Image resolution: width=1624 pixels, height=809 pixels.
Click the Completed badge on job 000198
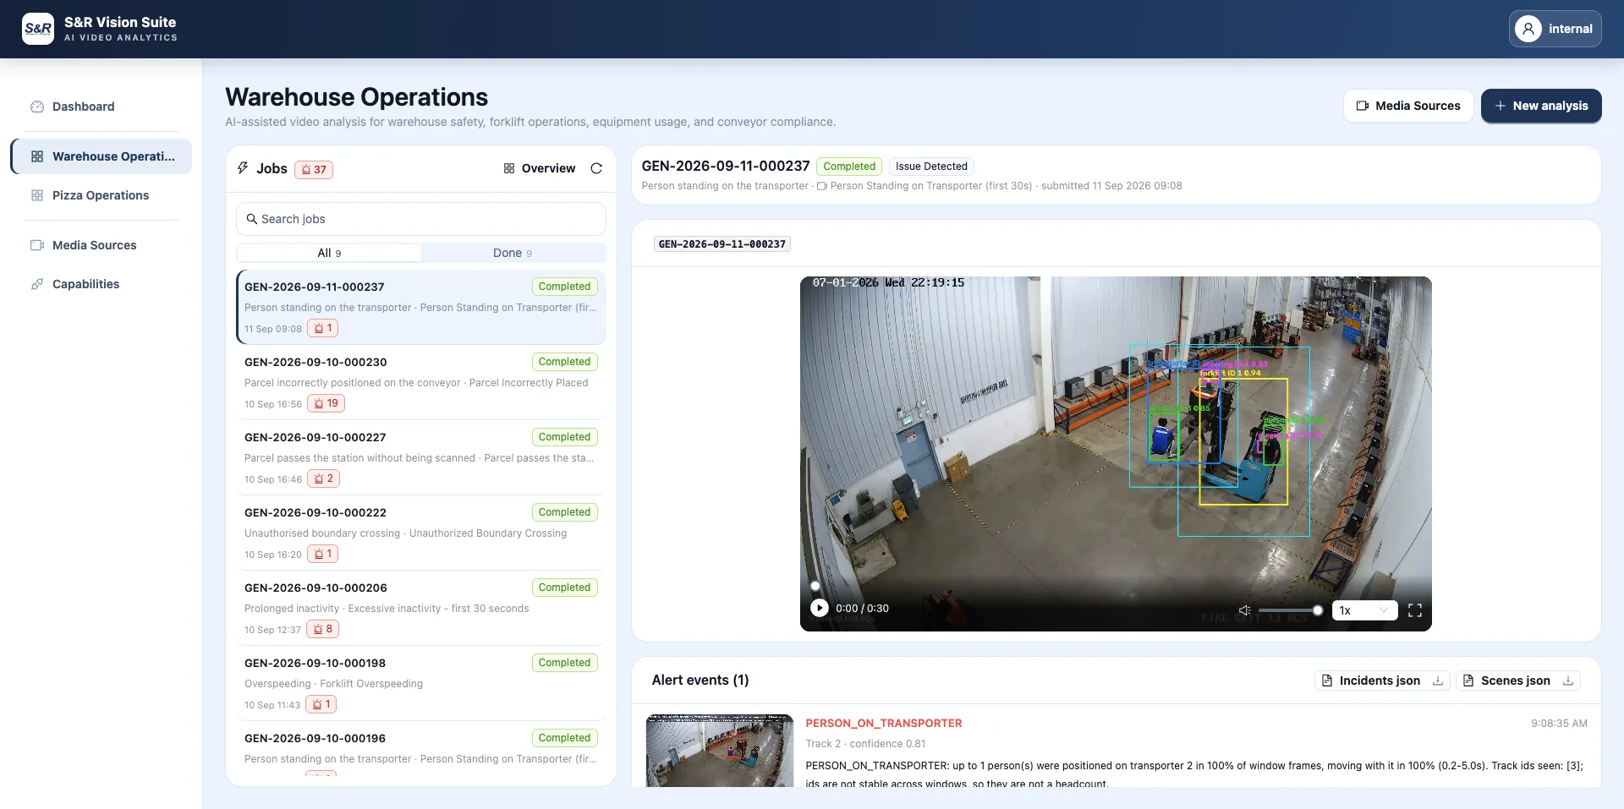(564, 663)
